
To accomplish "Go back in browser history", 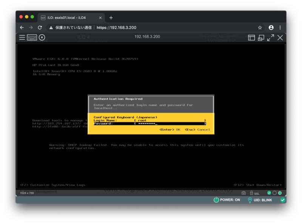I will click(x=22, y=28).
